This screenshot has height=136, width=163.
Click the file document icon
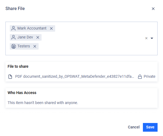[10, 77]
